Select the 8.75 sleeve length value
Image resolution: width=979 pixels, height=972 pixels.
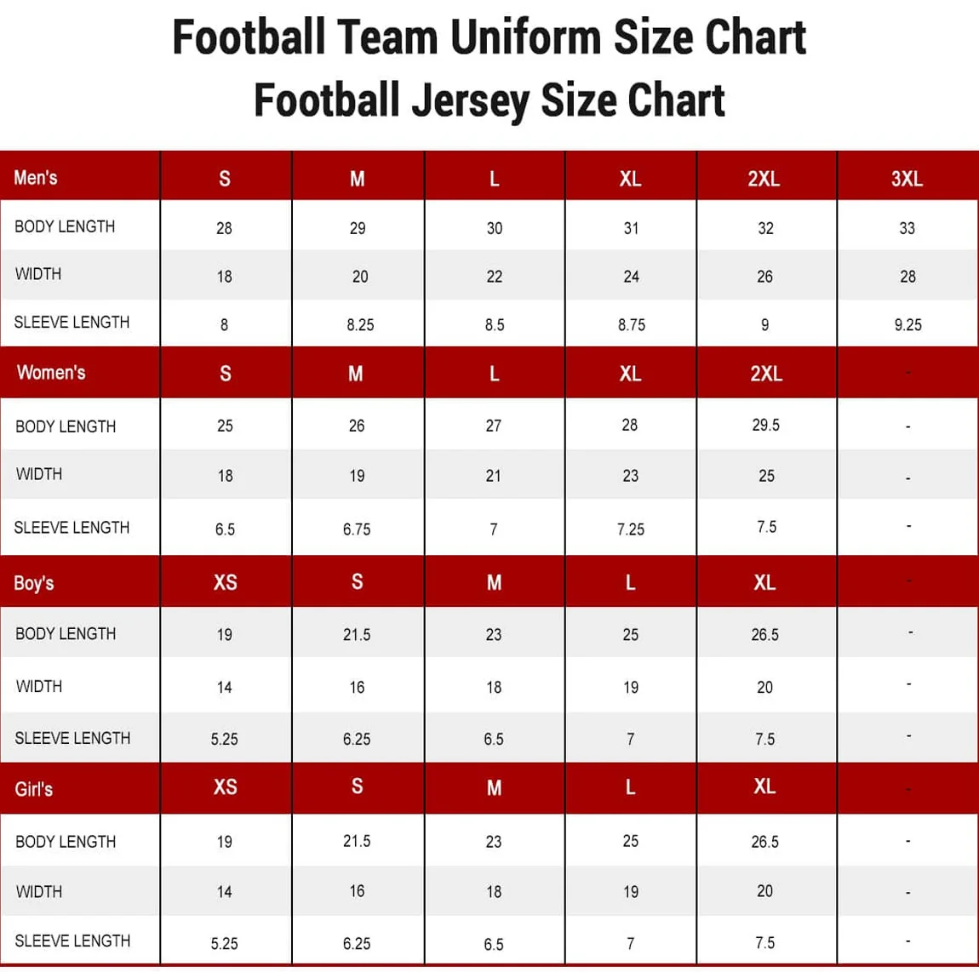632,324
